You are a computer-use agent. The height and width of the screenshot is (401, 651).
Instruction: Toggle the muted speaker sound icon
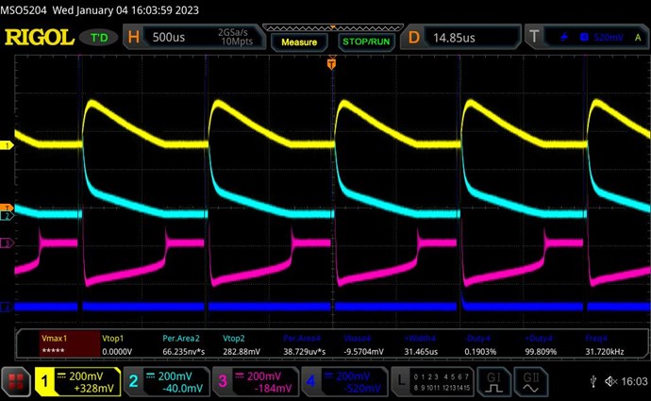[x=610, y=381]
